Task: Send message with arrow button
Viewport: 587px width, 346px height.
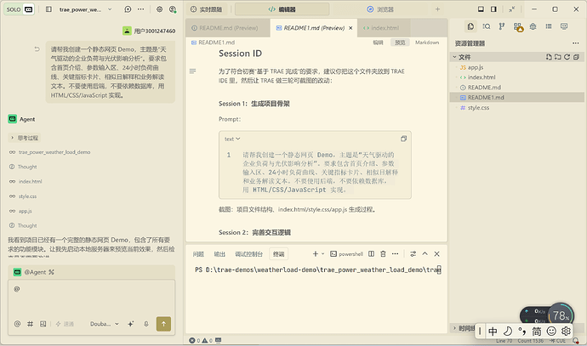Action: (163, 324)
